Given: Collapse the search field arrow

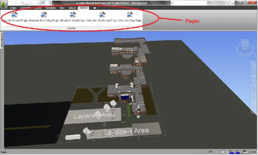Looking at the screenshot, I should 172,3.
